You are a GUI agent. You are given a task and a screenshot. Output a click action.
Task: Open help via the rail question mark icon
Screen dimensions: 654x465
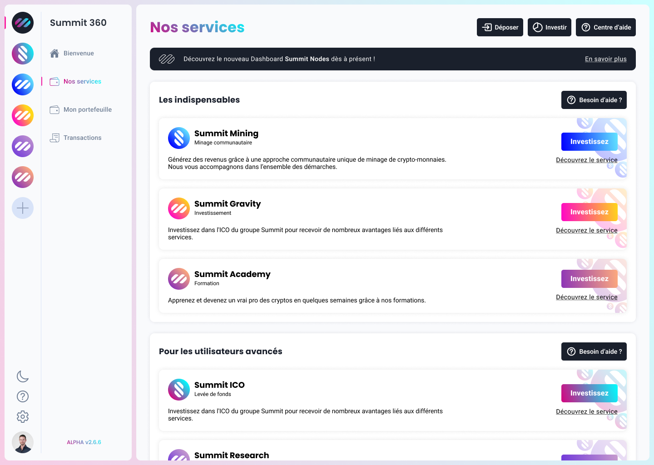tap(23, 396)
